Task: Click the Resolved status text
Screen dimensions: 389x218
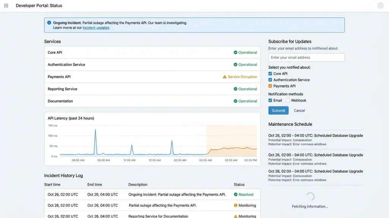Action: coord(246,195)
